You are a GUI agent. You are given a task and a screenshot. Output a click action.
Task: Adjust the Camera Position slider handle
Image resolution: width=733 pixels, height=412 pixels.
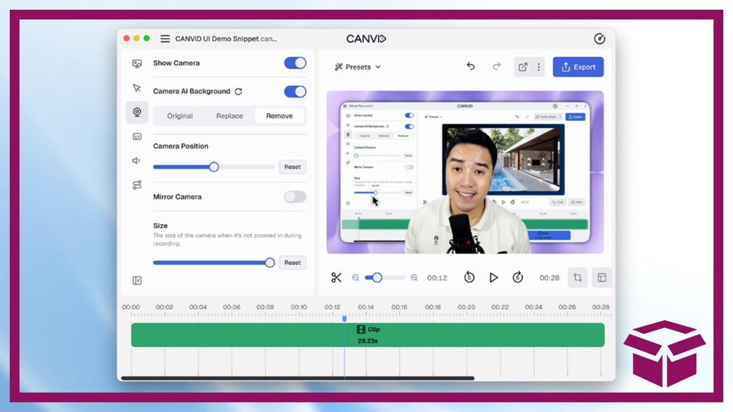point(214,167)
